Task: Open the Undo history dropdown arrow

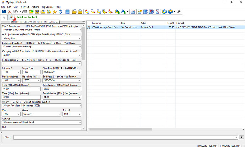Action: point(20,12)
